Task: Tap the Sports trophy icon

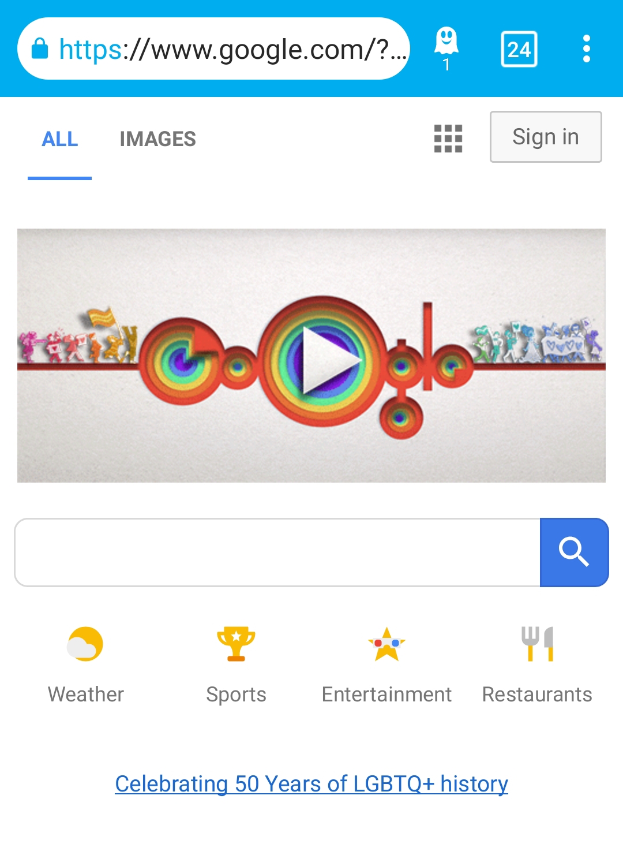Action: 236,644
